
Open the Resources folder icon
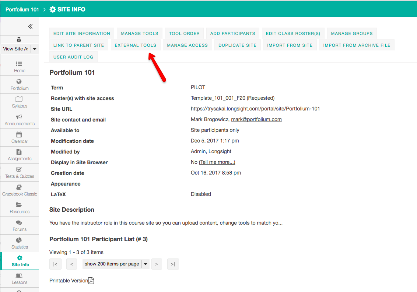tap(19, 205)
